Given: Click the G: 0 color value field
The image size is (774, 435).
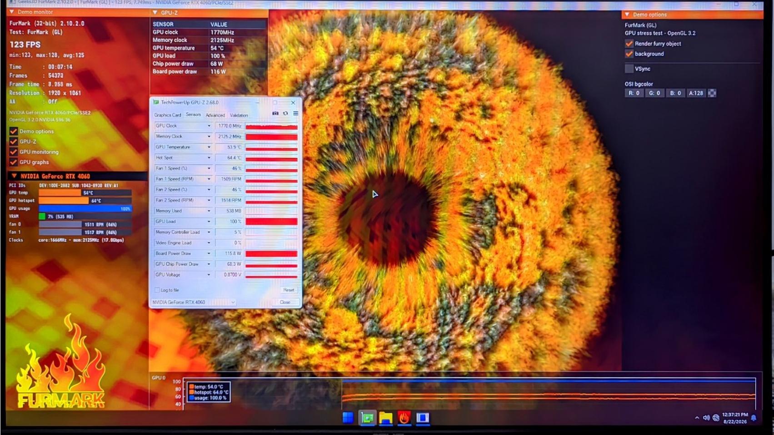Looking at the screenshot, I should [x=654, y=93].
